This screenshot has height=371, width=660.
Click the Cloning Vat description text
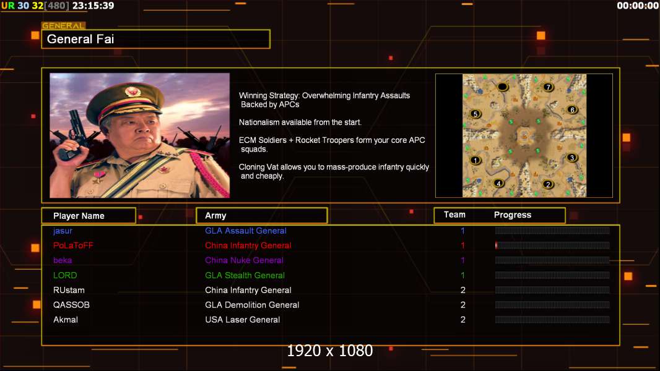point(334,171)
